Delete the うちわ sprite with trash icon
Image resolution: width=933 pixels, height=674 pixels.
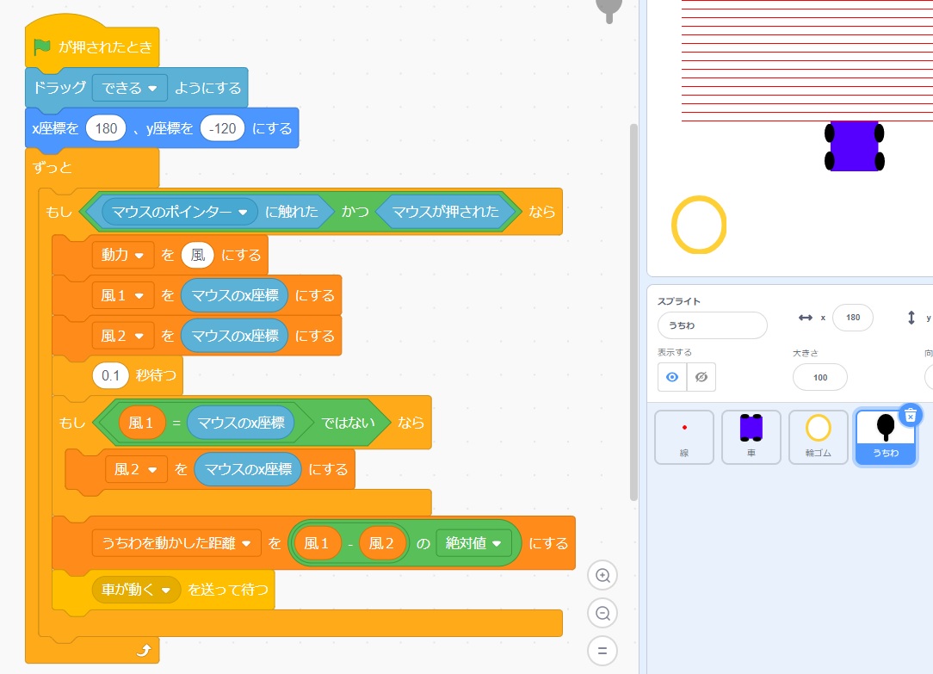(x=911, y=415)
